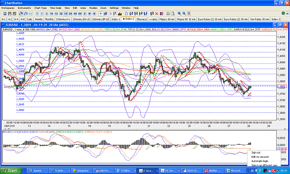This screenshot has width=290, height=174.
Task: Click the MACD indicator label text
Action: tap(19, 132)
